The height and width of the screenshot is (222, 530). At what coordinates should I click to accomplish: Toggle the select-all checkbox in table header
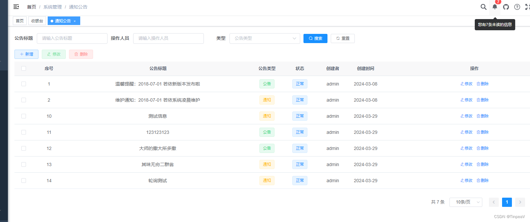click(x=24, y=68)
